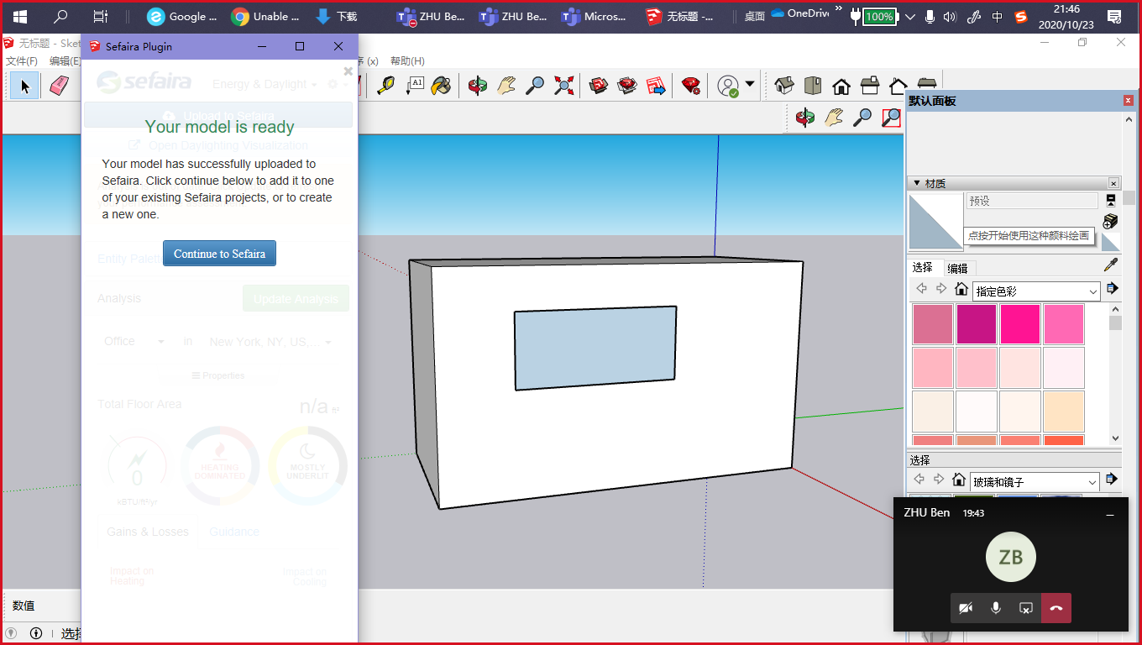Select the Tape Measure tool

385,86
